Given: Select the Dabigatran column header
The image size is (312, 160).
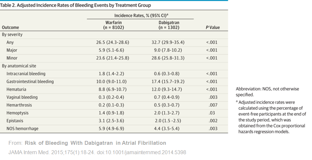Looking at the screenshot, I should pyautogui.click(x=169, y=25).
